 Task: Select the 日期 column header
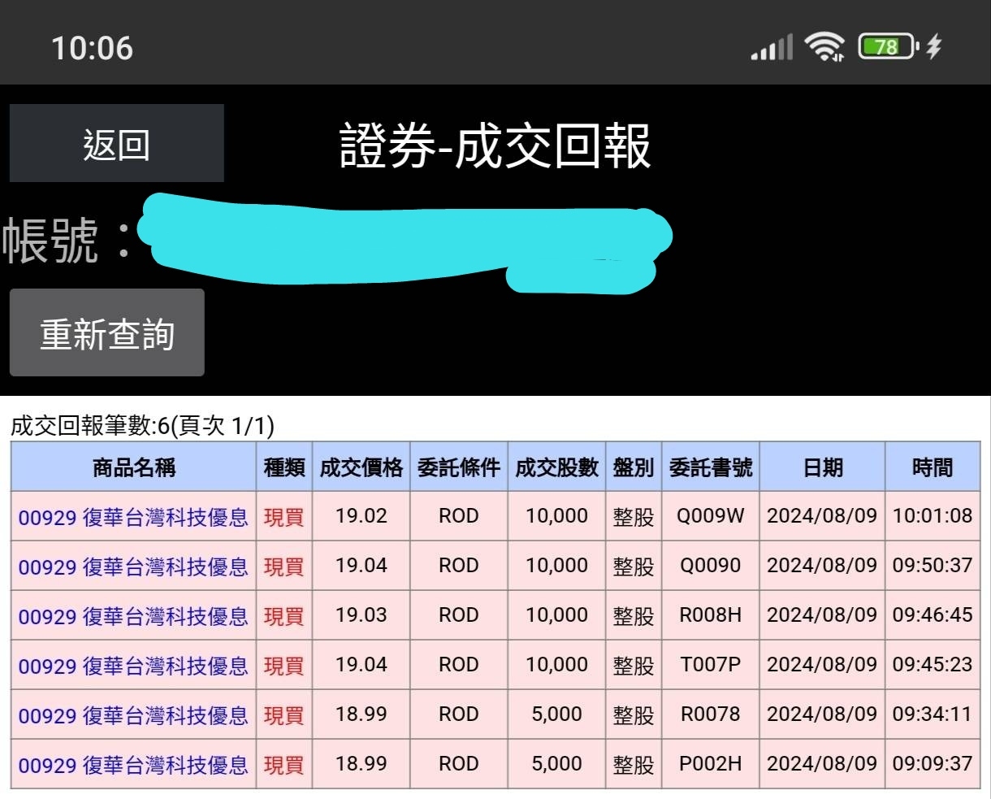point(822,467)
